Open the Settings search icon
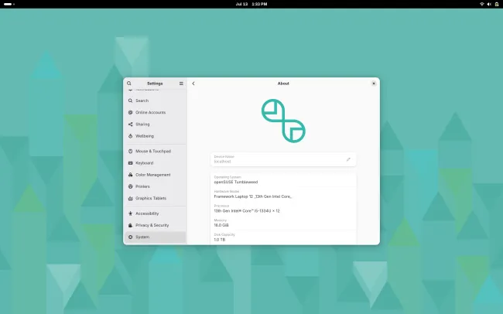Viewport: 503px width, 314px height. (129, 84)
